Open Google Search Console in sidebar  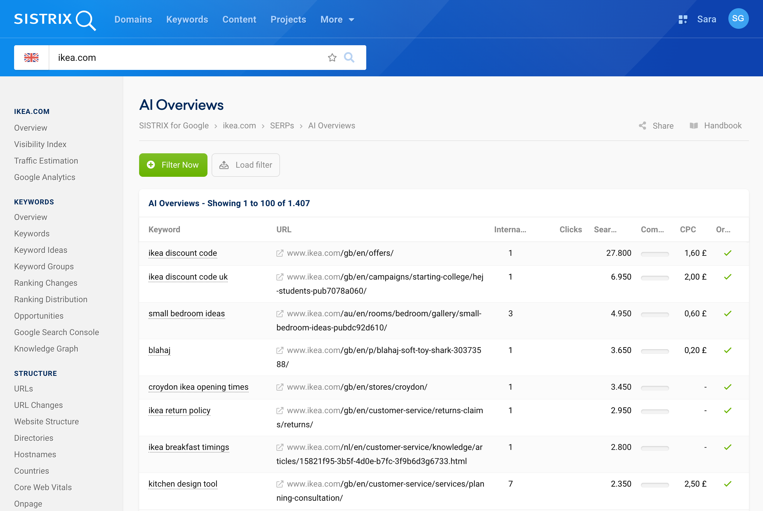[57, 332]
